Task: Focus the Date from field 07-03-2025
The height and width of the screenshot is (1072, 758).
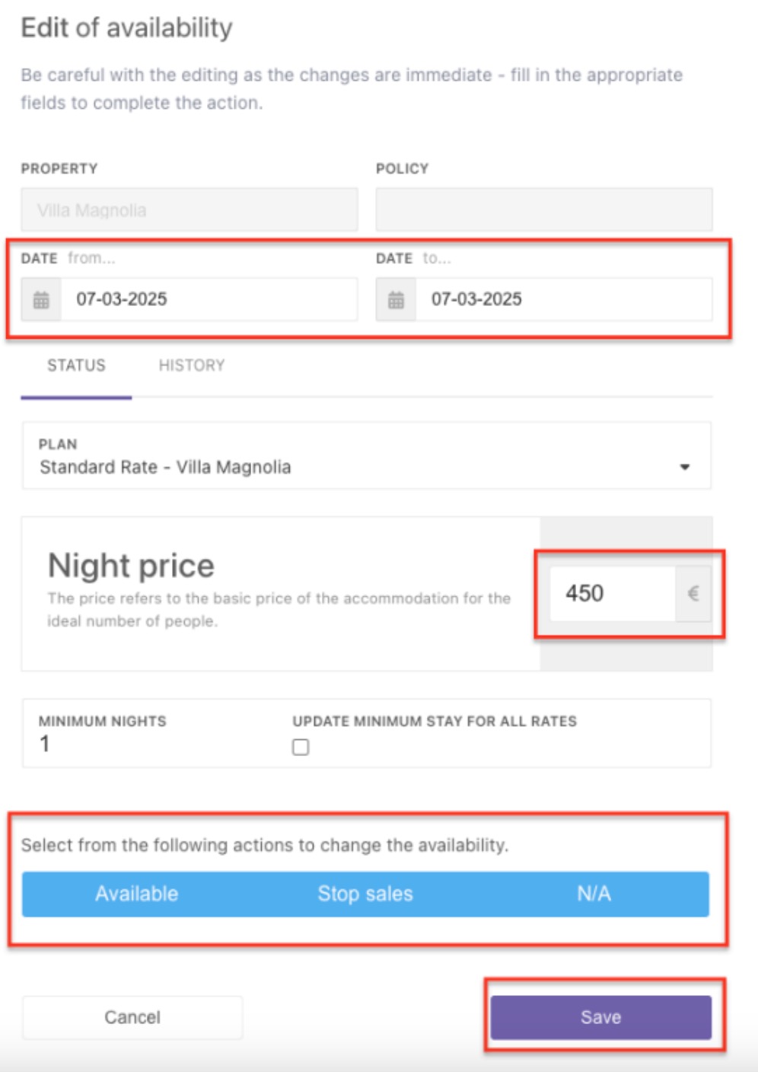Action: pyautogui.click(x=209, y=299)
